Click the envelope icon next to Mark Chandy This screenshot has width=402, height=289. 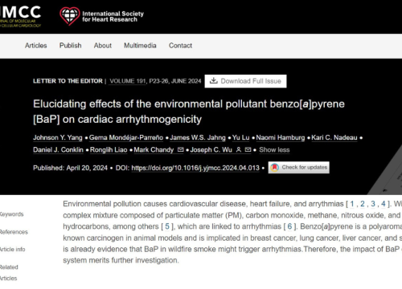pos(181,149)
